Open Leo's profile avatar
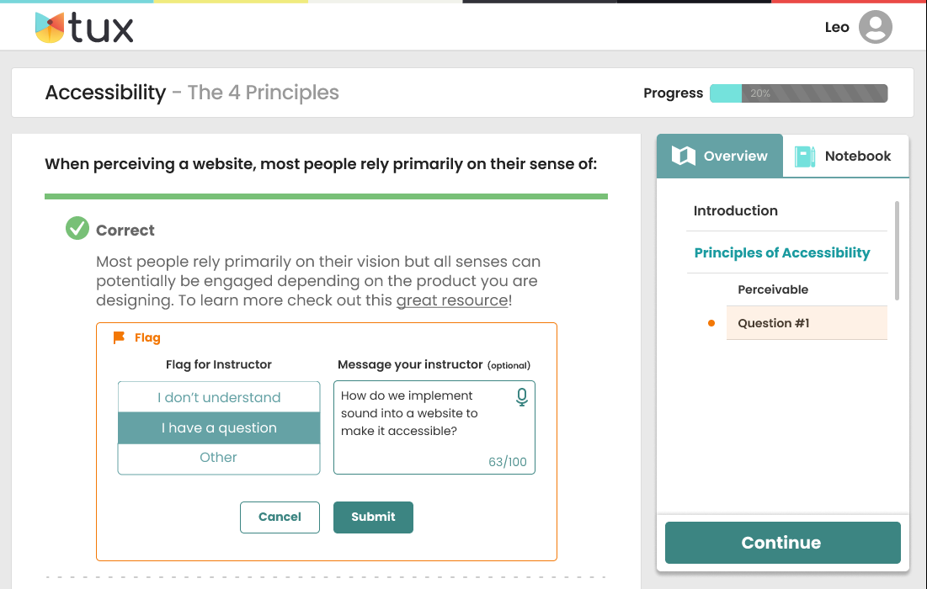The image size is (927, 589). (x=875, y=27)
